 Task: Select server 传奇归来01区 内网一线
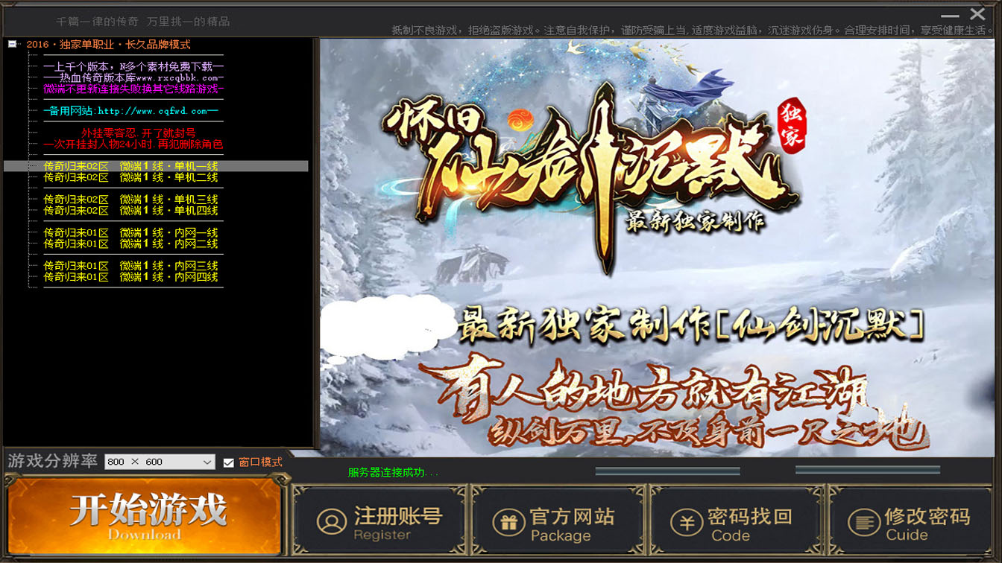pos(130,233)
